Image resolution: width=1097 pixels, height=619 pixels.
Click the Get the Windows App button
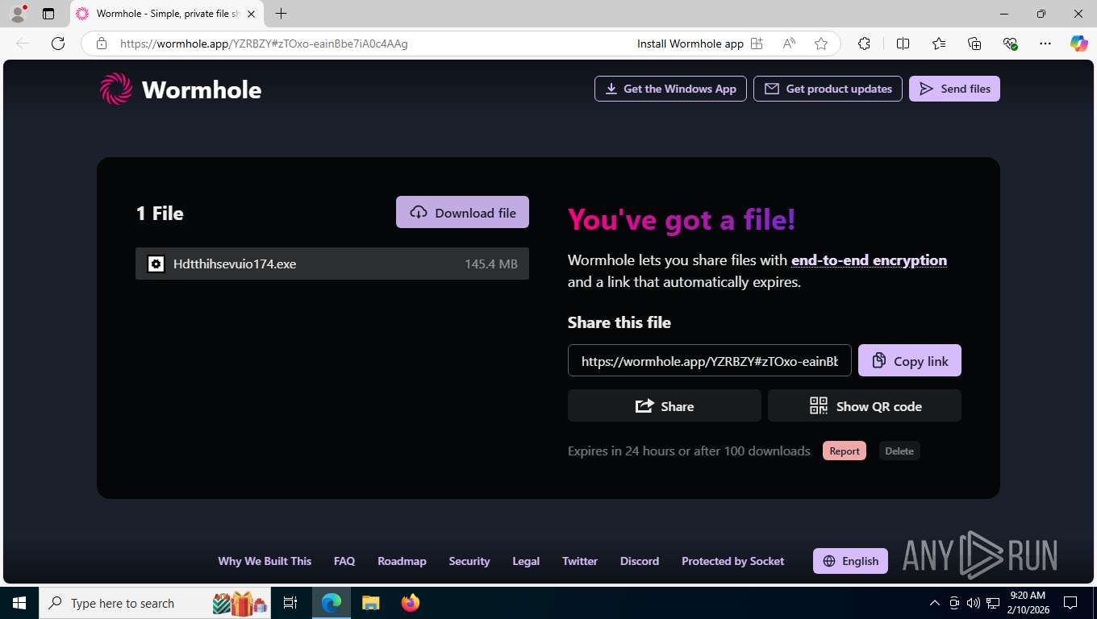(x=670, y=89)
